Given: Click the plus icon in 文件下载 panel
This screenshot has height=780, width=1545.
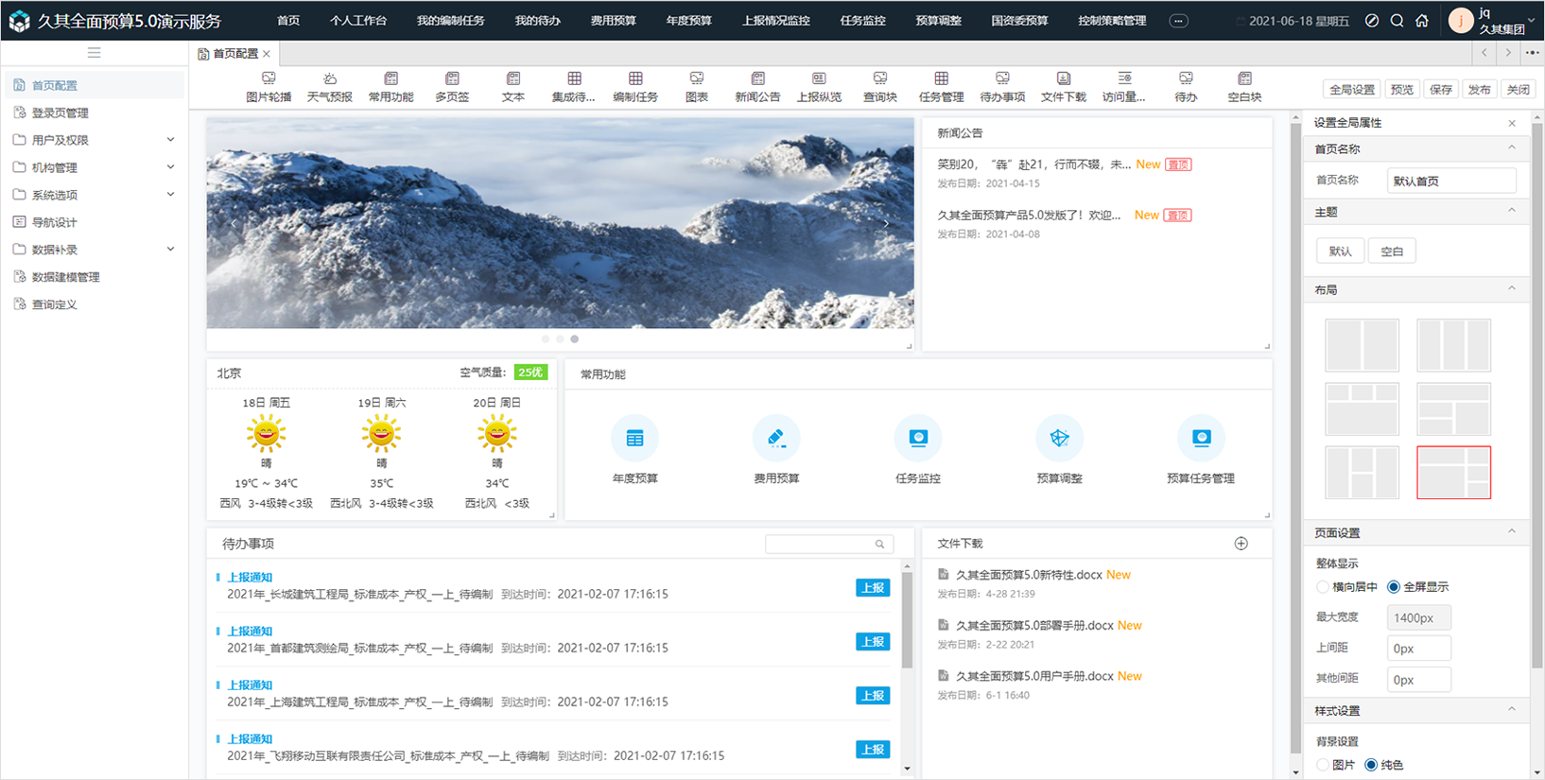Looking at the screenshot, I should (x=1241, y=544).
